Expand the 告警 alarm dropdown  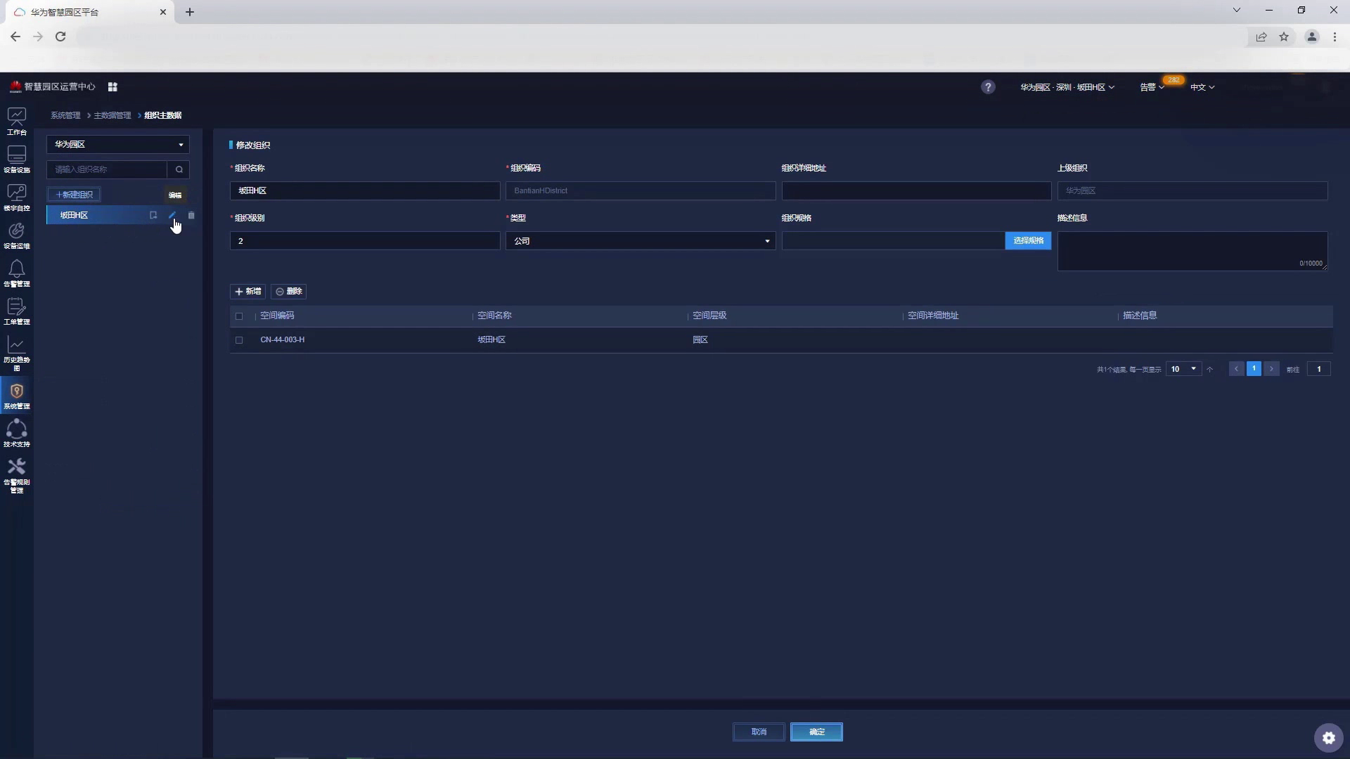[x=1152, y=87]
